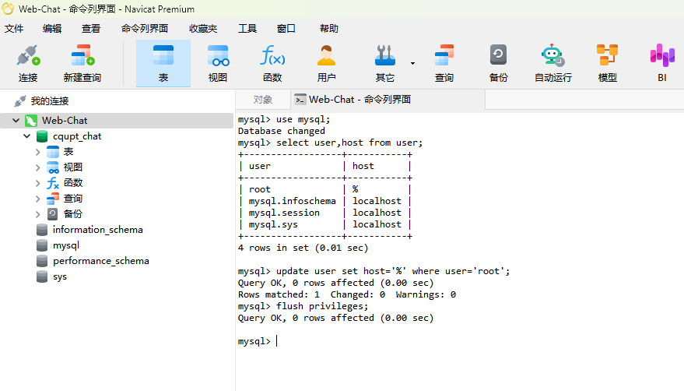684x391 pixels.
Task: Select the sys database in the tree
Action: [60, 277]
